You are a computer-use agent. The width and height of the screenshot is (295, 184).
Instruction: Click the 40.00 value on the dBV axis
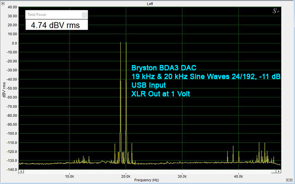(x=12, y=7)
